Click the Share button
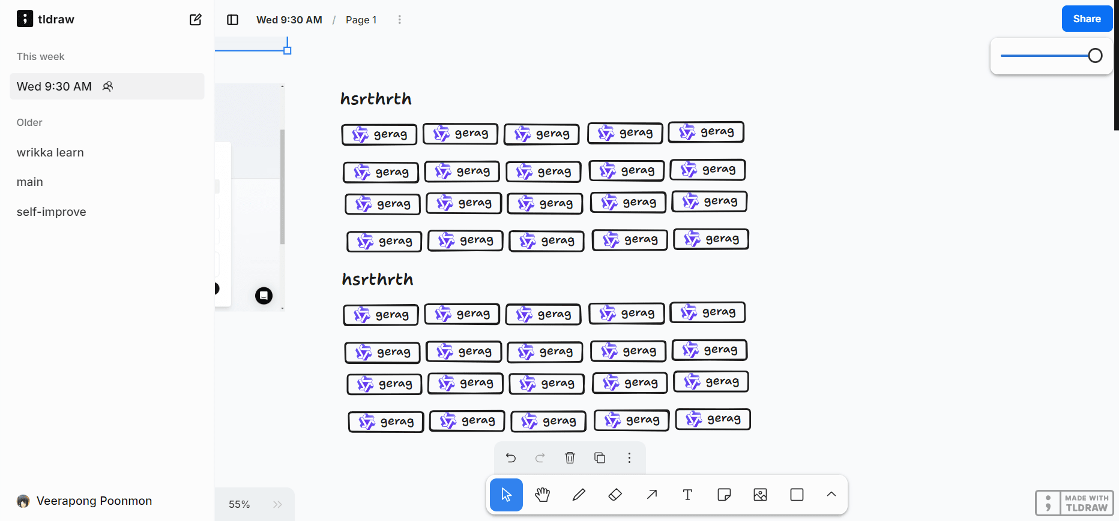The height and width of the screenshot is (521, 1119). (x=1087, y=19)
